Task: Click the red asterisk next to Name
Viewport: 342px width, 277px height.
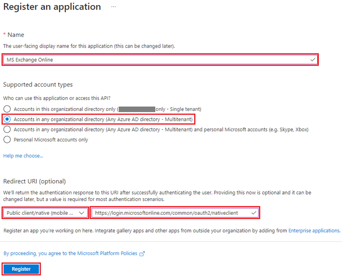Action: (5, 35)
